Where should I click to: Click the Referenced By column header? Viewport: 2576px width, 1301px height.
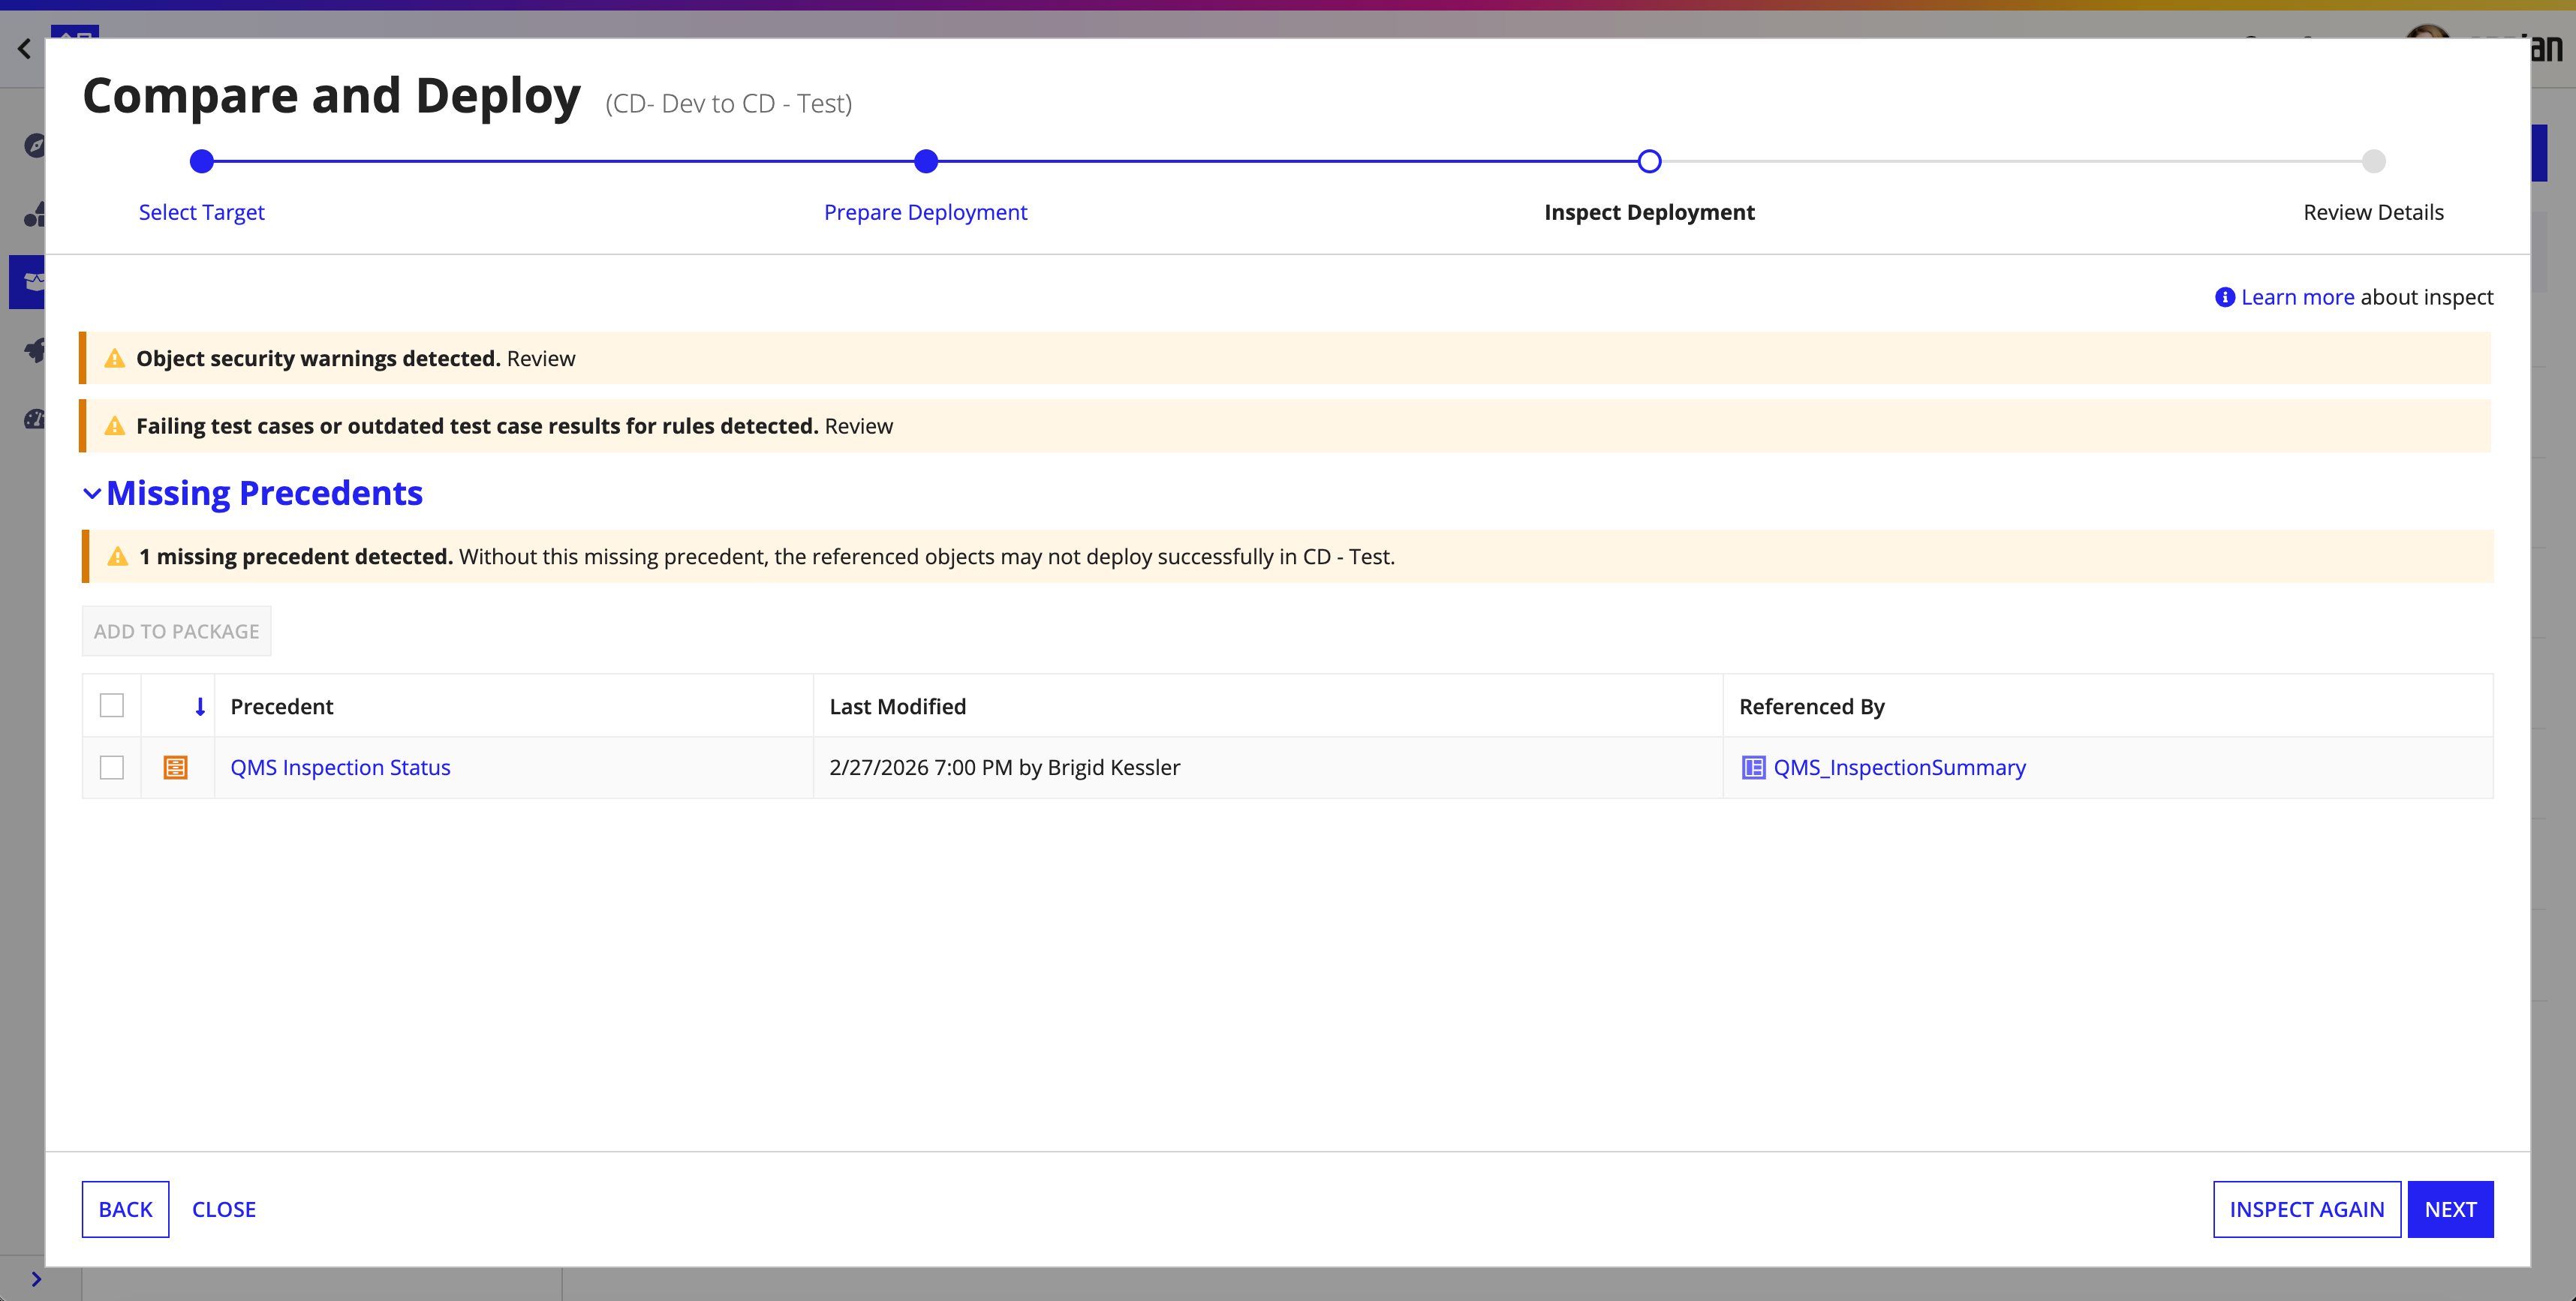(1811, 707)
